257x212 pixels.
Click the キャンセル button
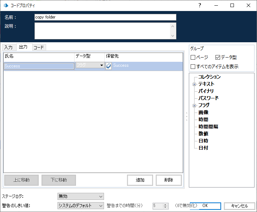(239, 206)
